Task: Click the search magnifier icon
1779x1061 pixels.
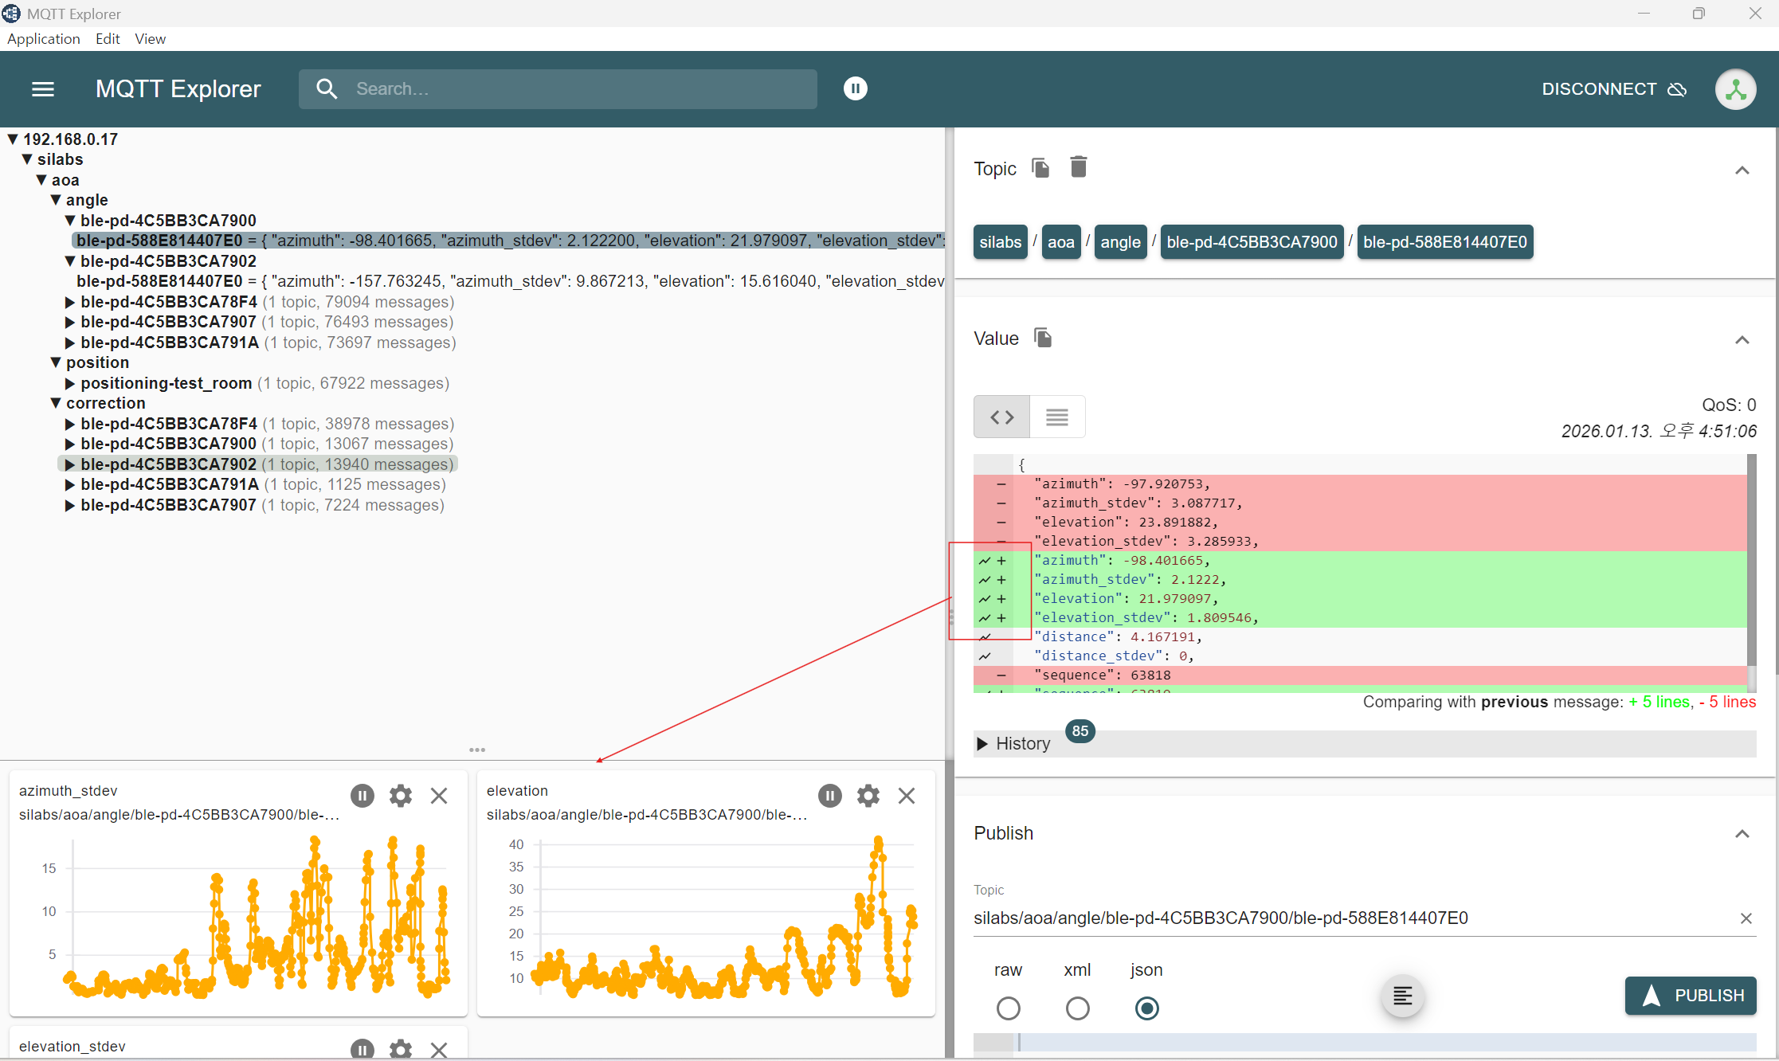Action: pos(327,88)
